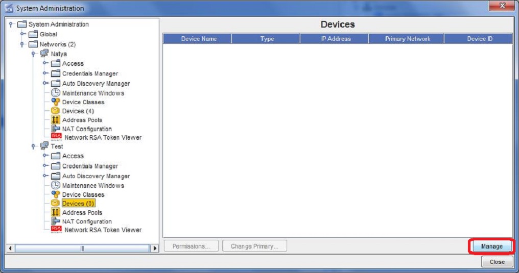Viewport: 519px width, 273px height.
Task: Click the Close button at bottom
Action: coord(497,262)
